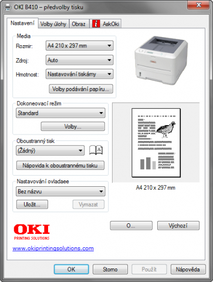Open the Hmotnost weight dropdown
The height and width of the screenshot is (282, 213).
79,74
